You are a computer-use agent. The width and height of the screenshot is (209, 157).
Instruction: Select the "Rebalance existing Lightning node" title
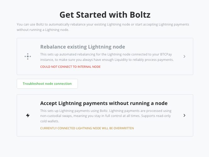[x=83, y=47]
